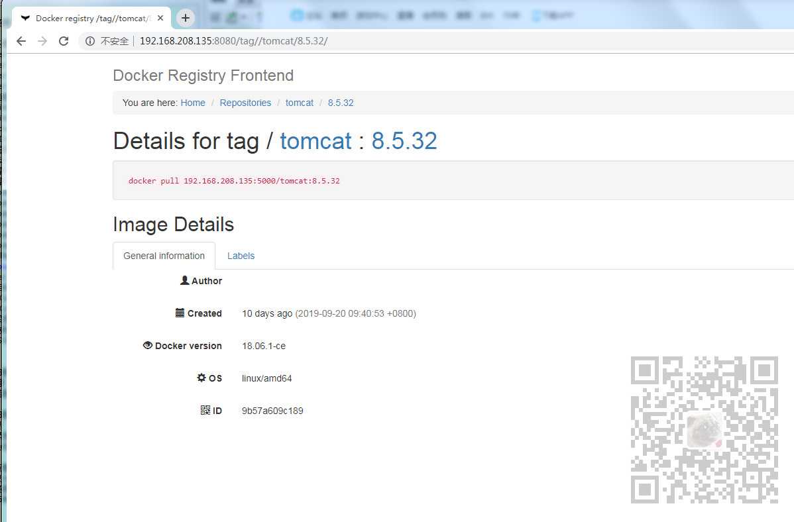Click the browser forward arrow
The width and height of the screenshot is (794, 522).
(42, 41)
